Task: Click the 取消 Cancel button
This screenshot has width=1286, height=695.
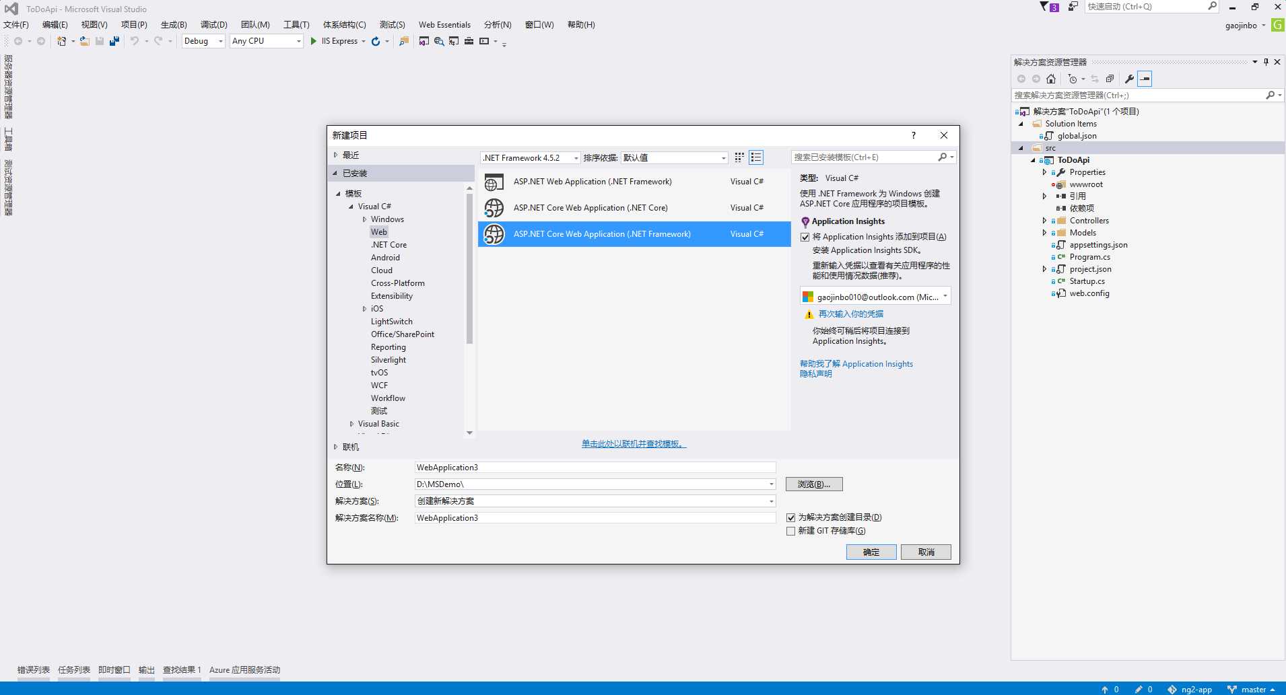Action: [x=926, y=552]
